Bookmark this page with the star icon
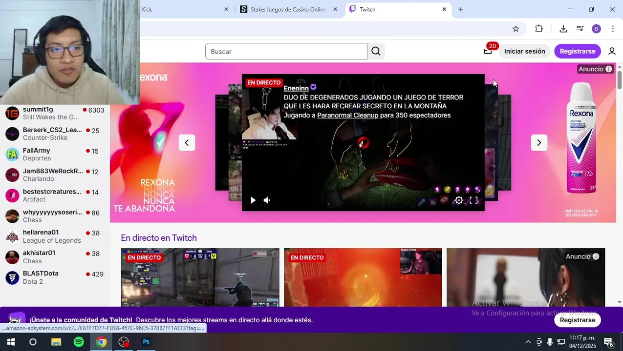 (x=516, y=29)
